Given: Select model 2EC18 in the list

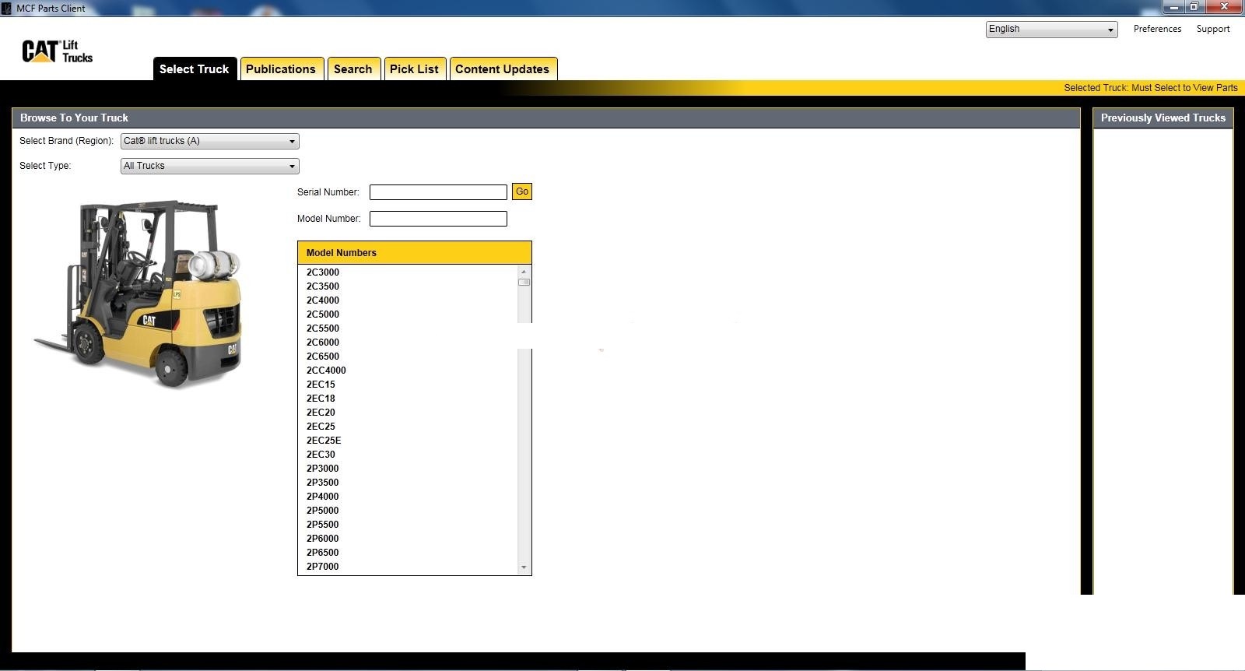Looking at the screenshot, I should point(321,399).
